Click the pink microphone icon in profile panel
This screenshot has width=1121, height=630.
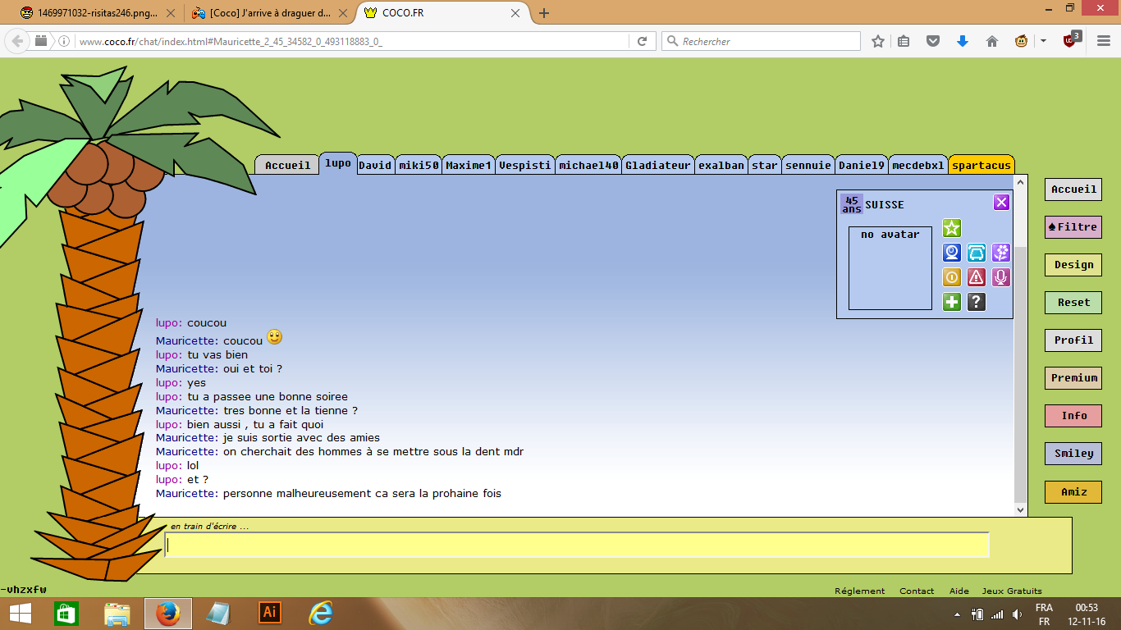[x=1000, y=277]
